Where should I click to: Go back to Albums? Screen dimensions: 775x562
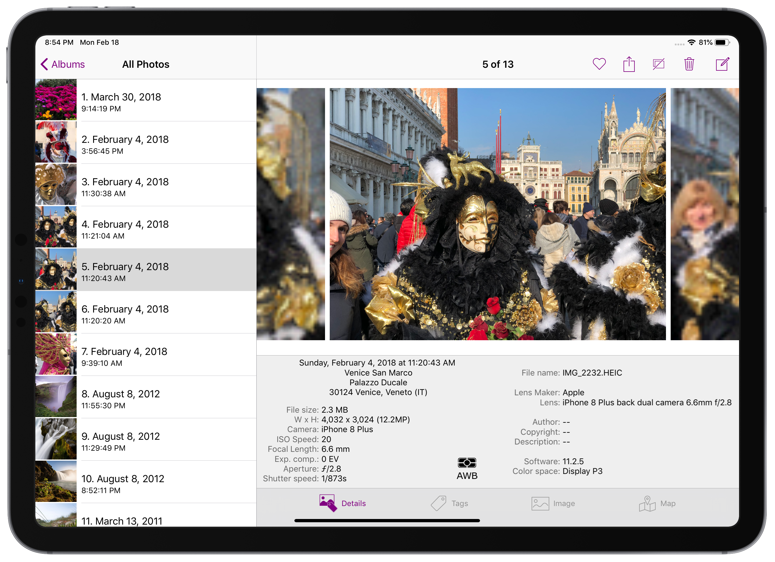(x=63, y=64)
